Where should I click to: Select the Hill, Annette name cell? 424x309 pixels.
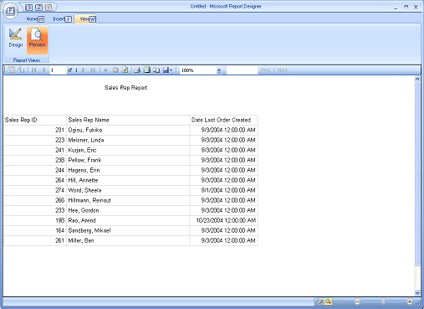pyautogui.click(x=128, y=180)
